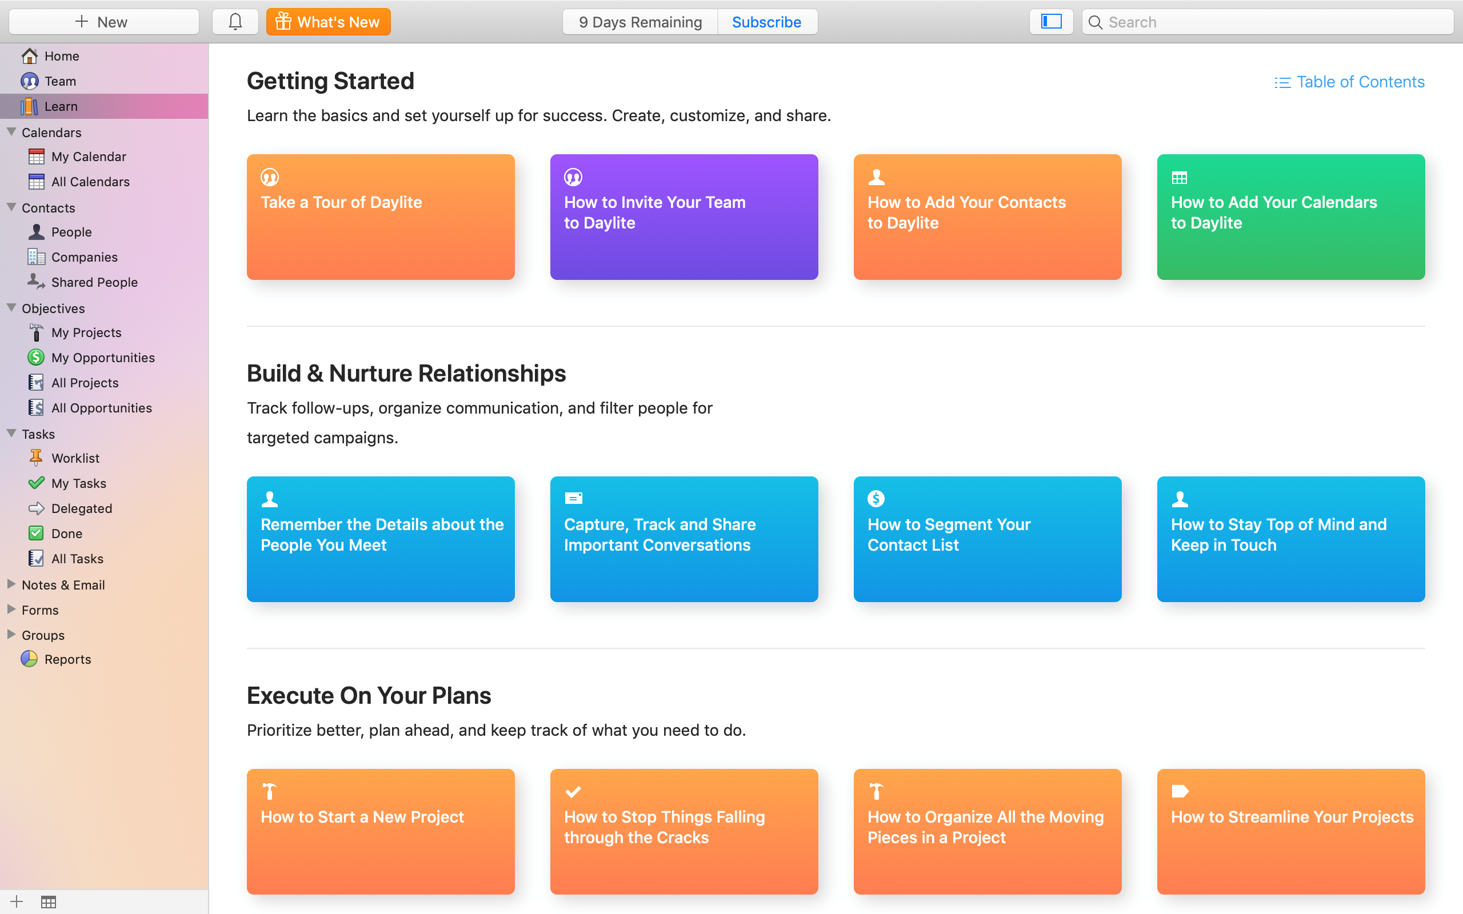Open Capture, Track and Share Conversations card
This screenshot has height=914, width=1463.
[x=684, y=539]
